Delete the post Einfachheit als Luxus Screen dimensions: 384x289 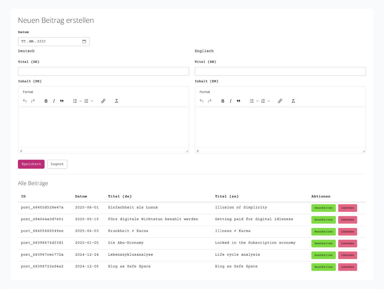(x=348, y=208)
